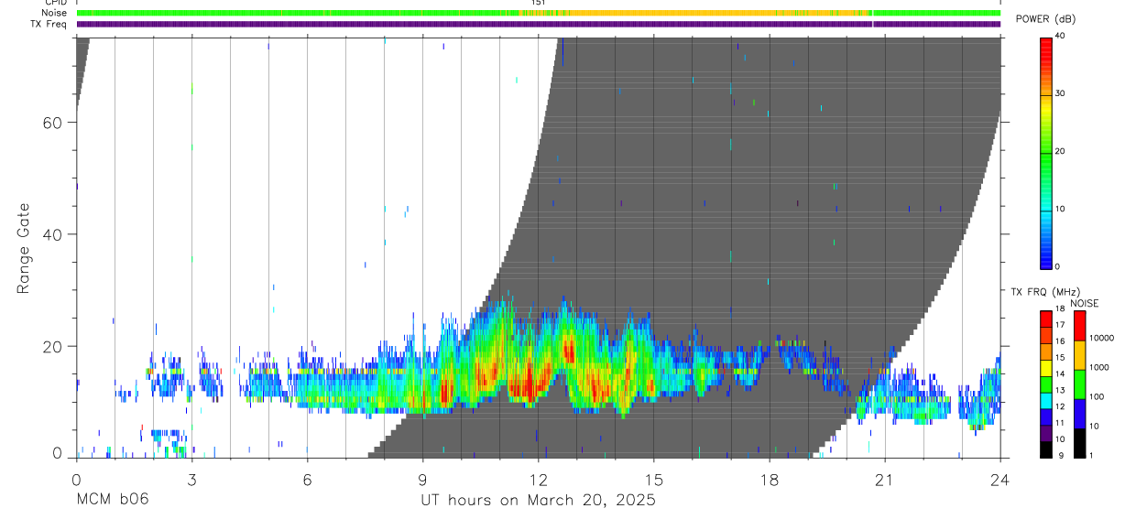Click the Noise row label at top left
1125x519 pixels.
[x=56, y=13]
